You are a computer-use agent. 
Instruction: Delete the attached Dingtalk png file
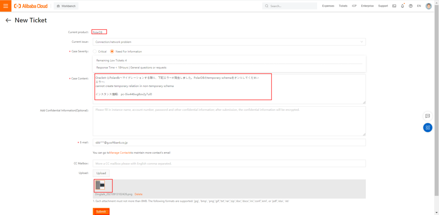click(139, 194)
